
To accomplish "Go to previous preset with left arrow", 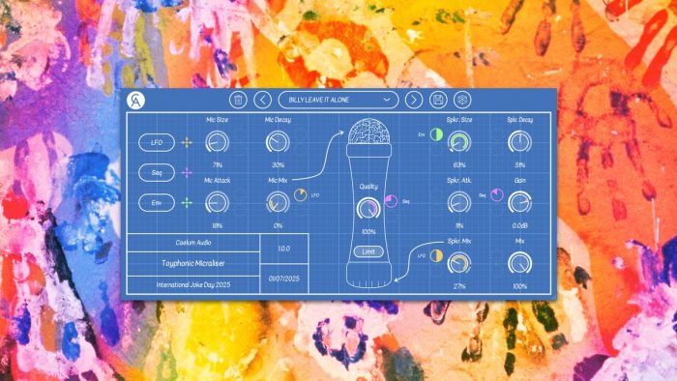I will (x=262, y=101).
